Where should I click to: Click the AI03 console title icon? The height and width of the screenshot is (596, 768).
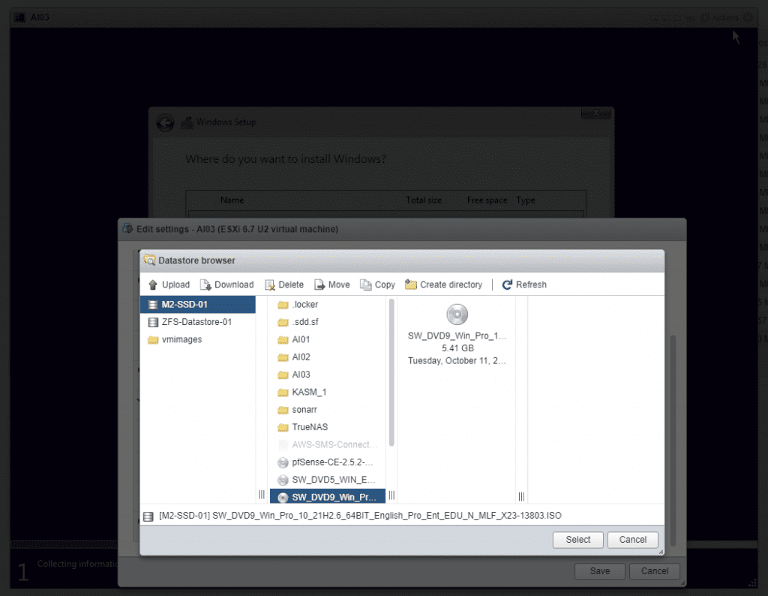coord(19,18)
